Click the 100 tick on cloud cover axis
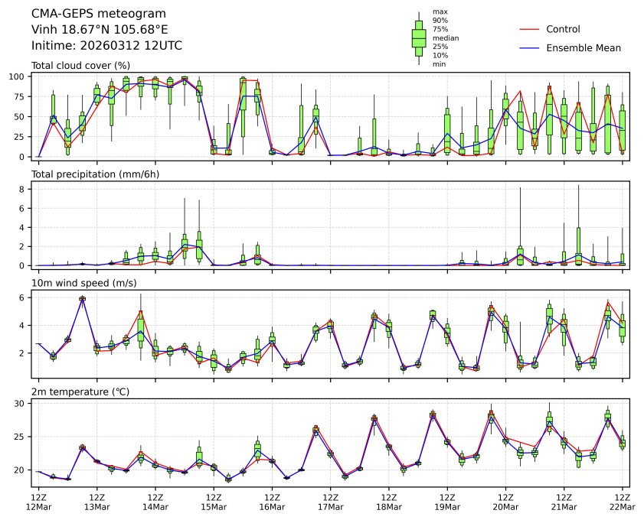644x520 pixels. (18, 76)
